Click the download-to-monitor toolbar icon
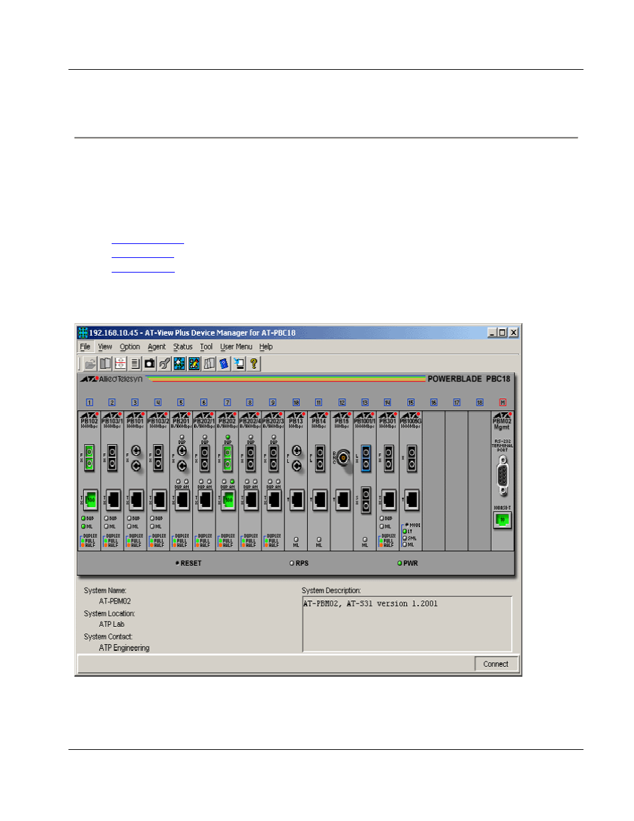 pos(239,364)
